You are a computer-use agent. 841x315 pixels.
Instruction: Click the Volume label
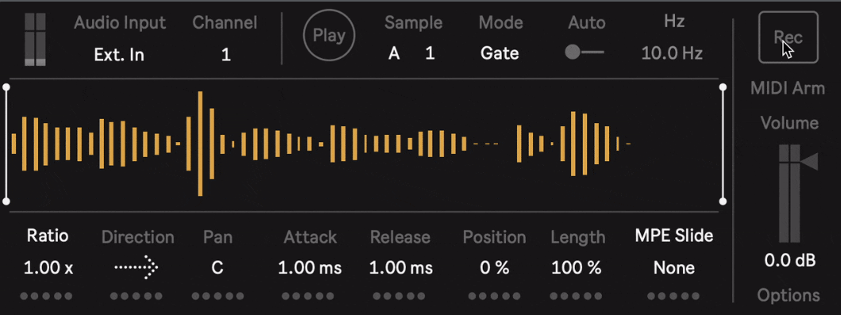789,123
